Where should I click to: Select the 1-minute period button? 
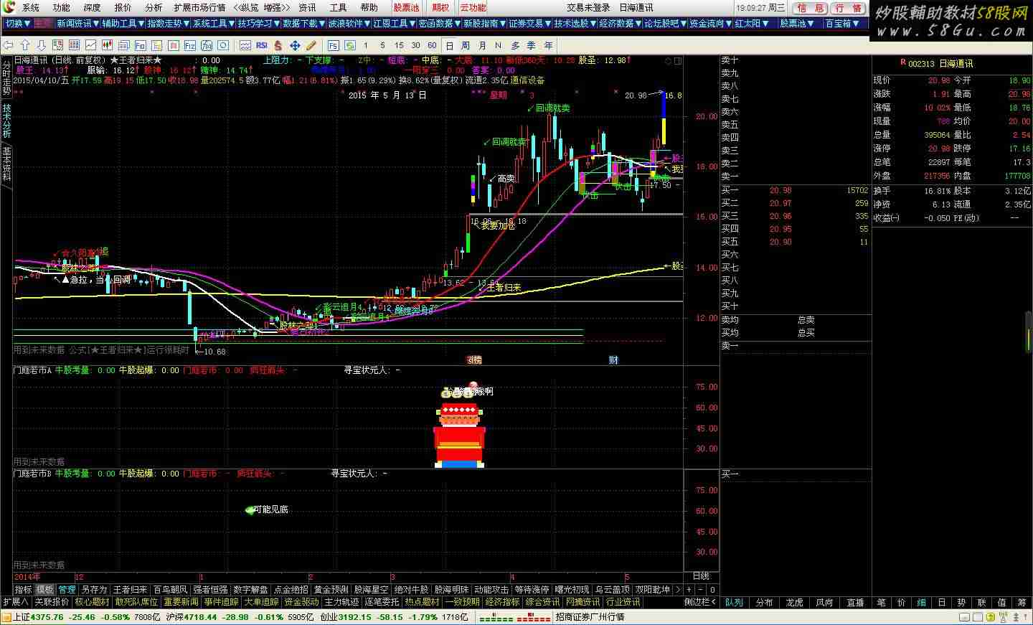(366, 45)
